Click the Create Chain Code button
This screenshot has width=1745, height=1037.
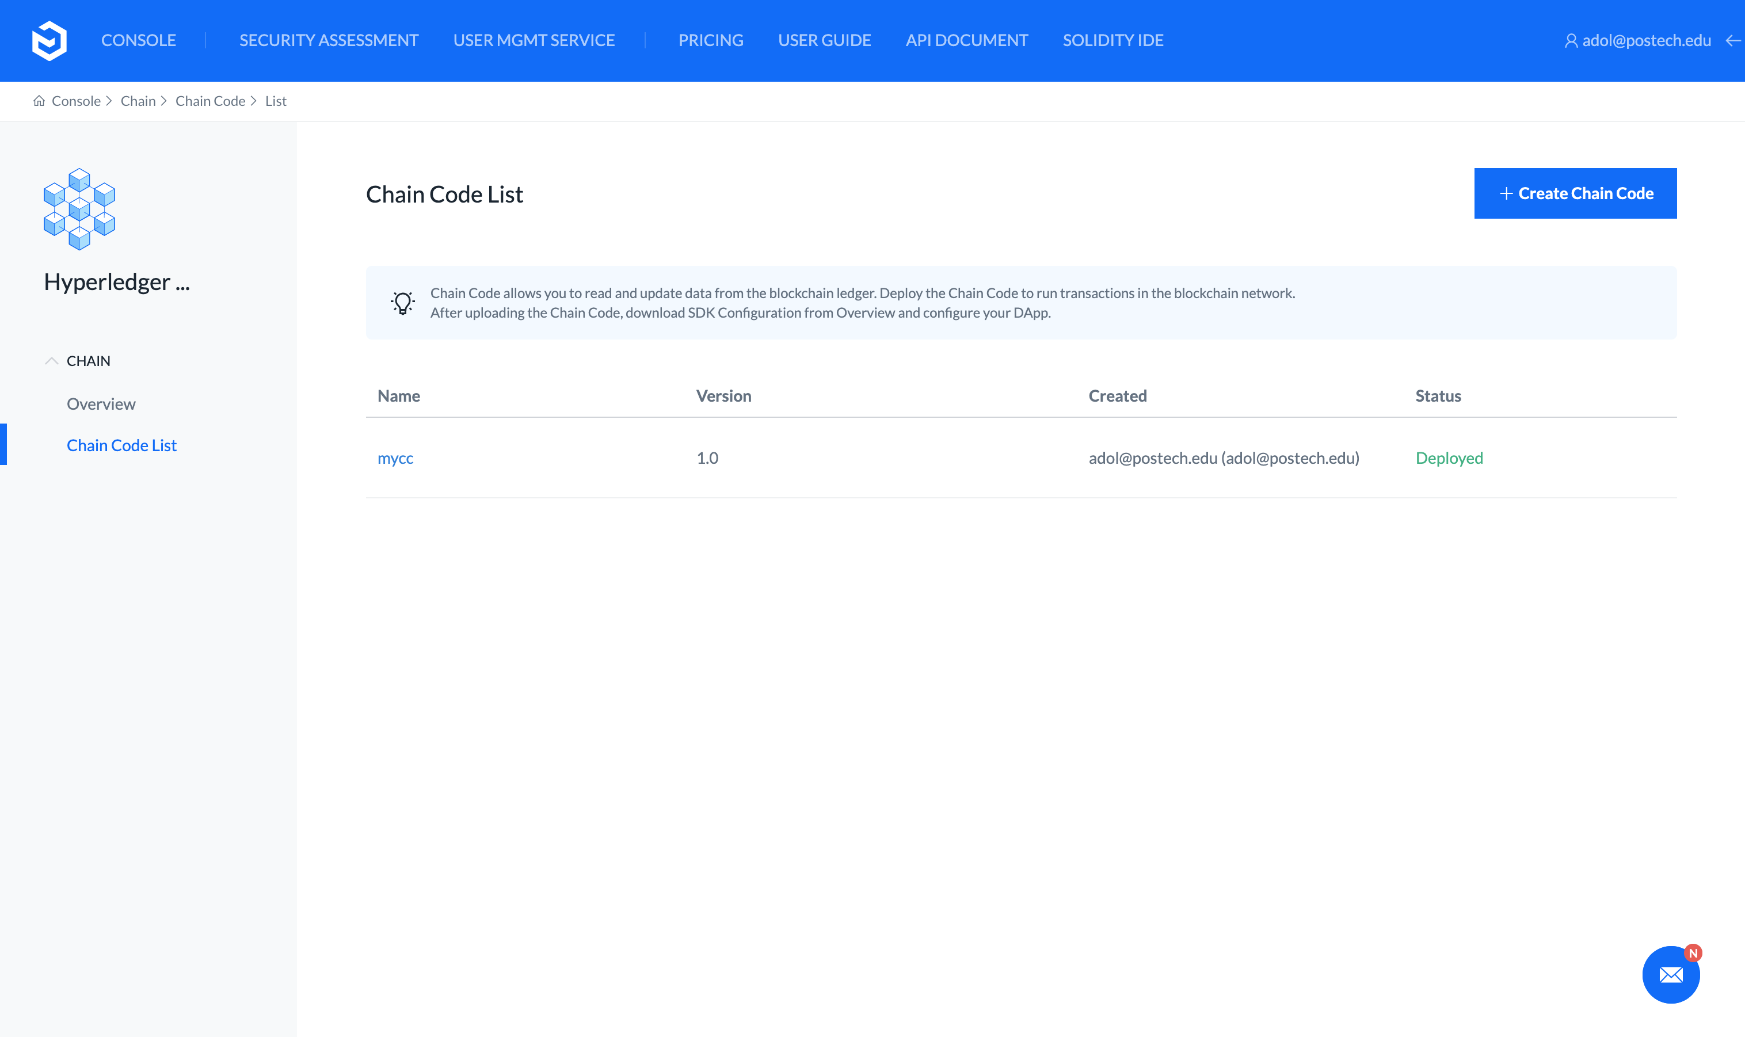click(x=1575, y=193)
